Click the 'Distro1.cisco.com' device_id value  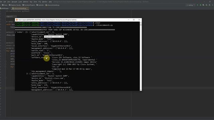(x=54, y=78)
